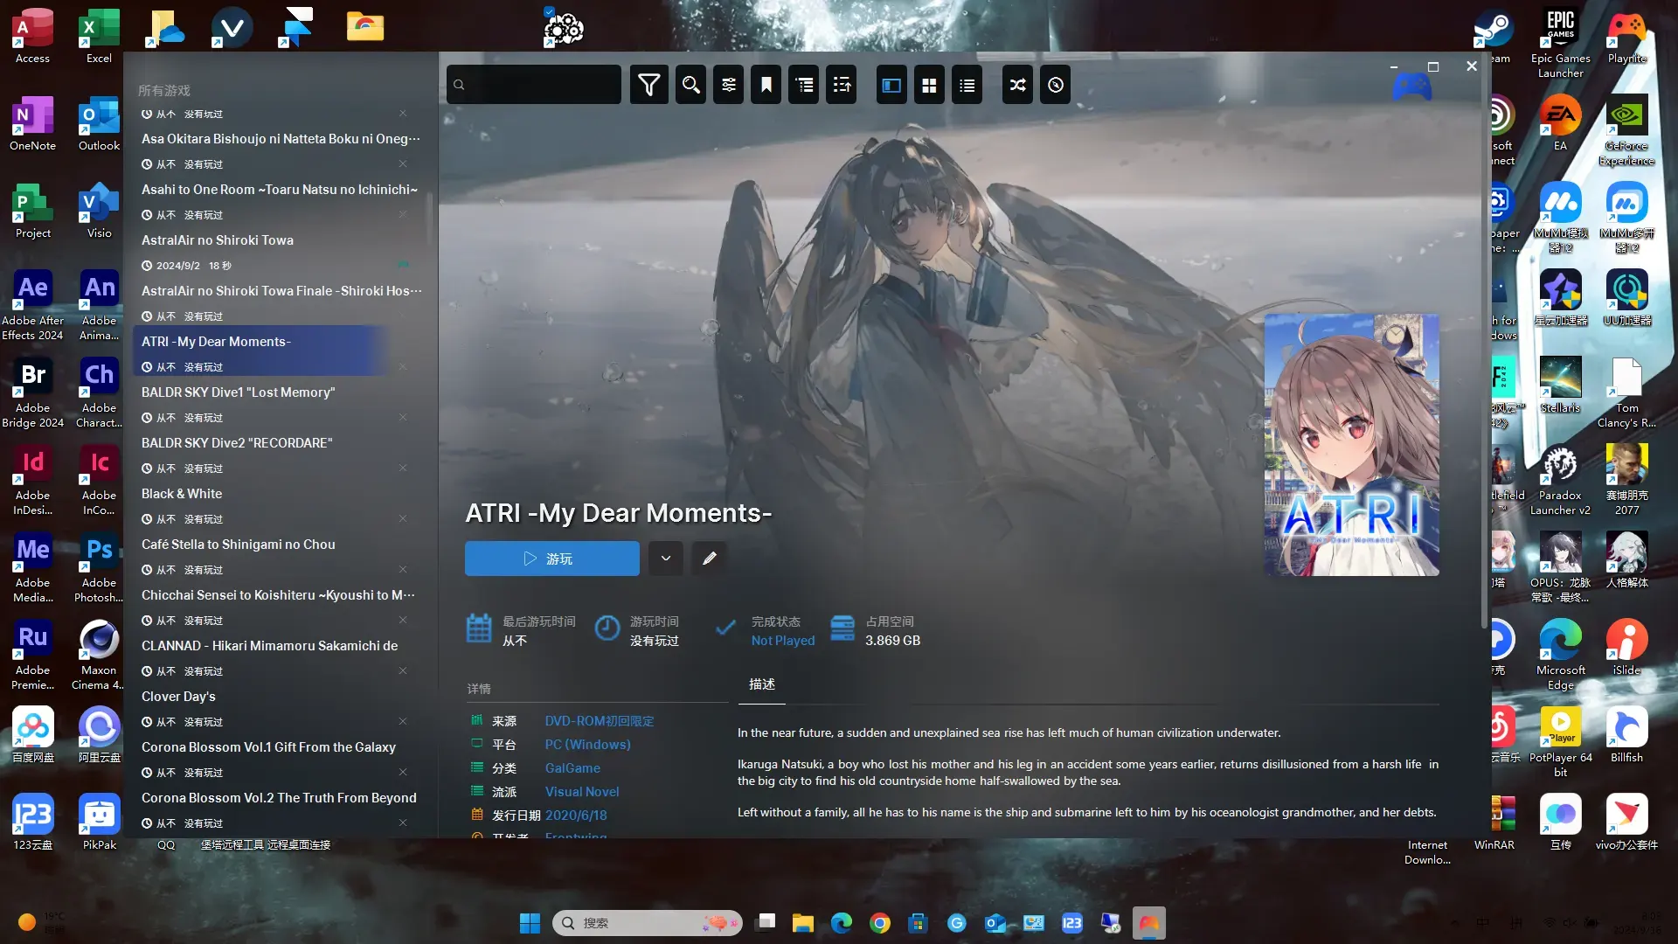Click the taskbar 搜索 search box

(647, 923)
